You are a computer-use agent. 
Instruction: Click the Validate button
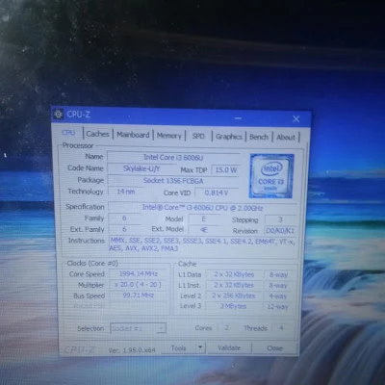click(229, 347)
